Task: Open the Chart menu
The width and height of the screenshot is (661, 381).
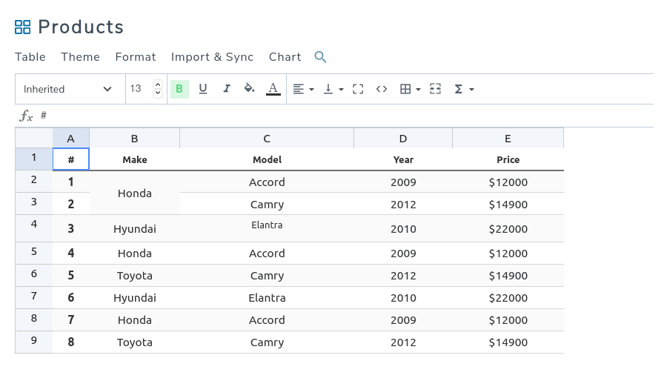Action: pyautogui.click(x=285, y=57)
